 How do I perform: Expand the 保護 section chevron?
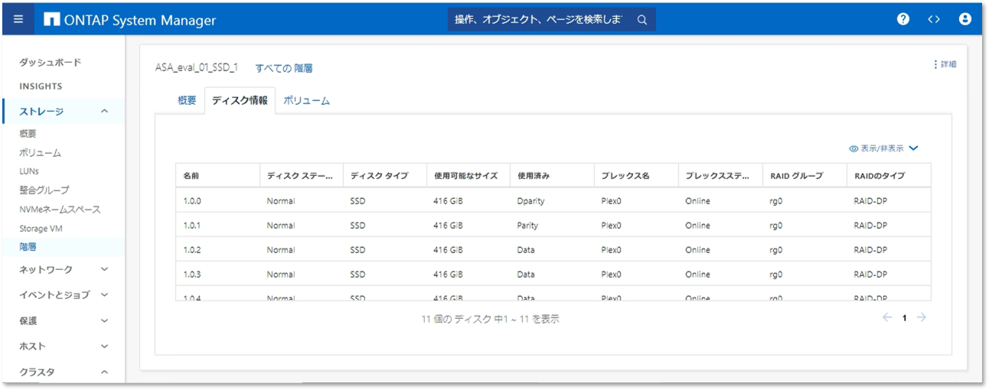click(x=105, y=321)
